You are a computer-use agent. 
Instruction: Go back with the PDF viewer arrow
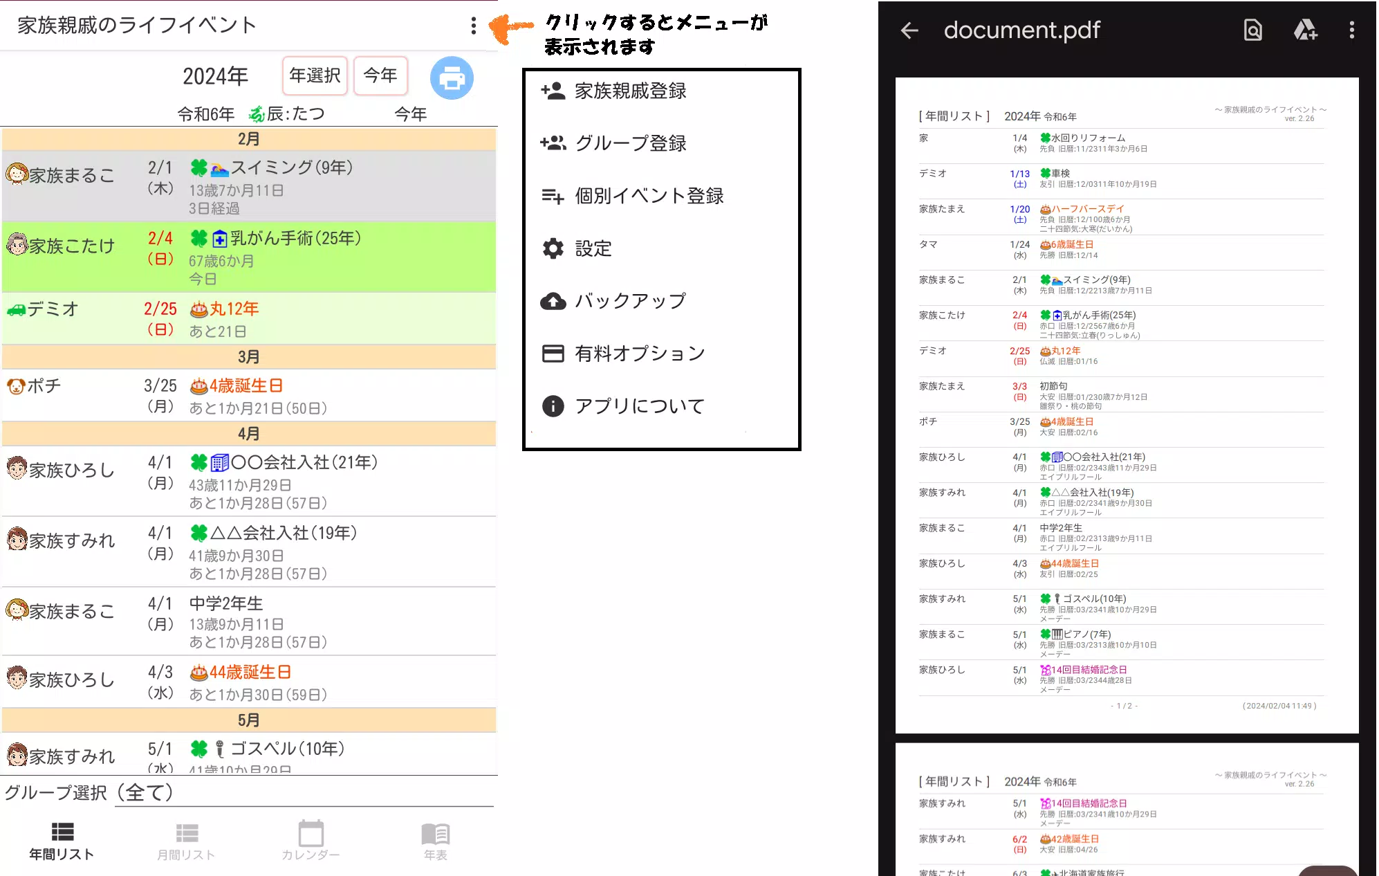tap(909, 30)
